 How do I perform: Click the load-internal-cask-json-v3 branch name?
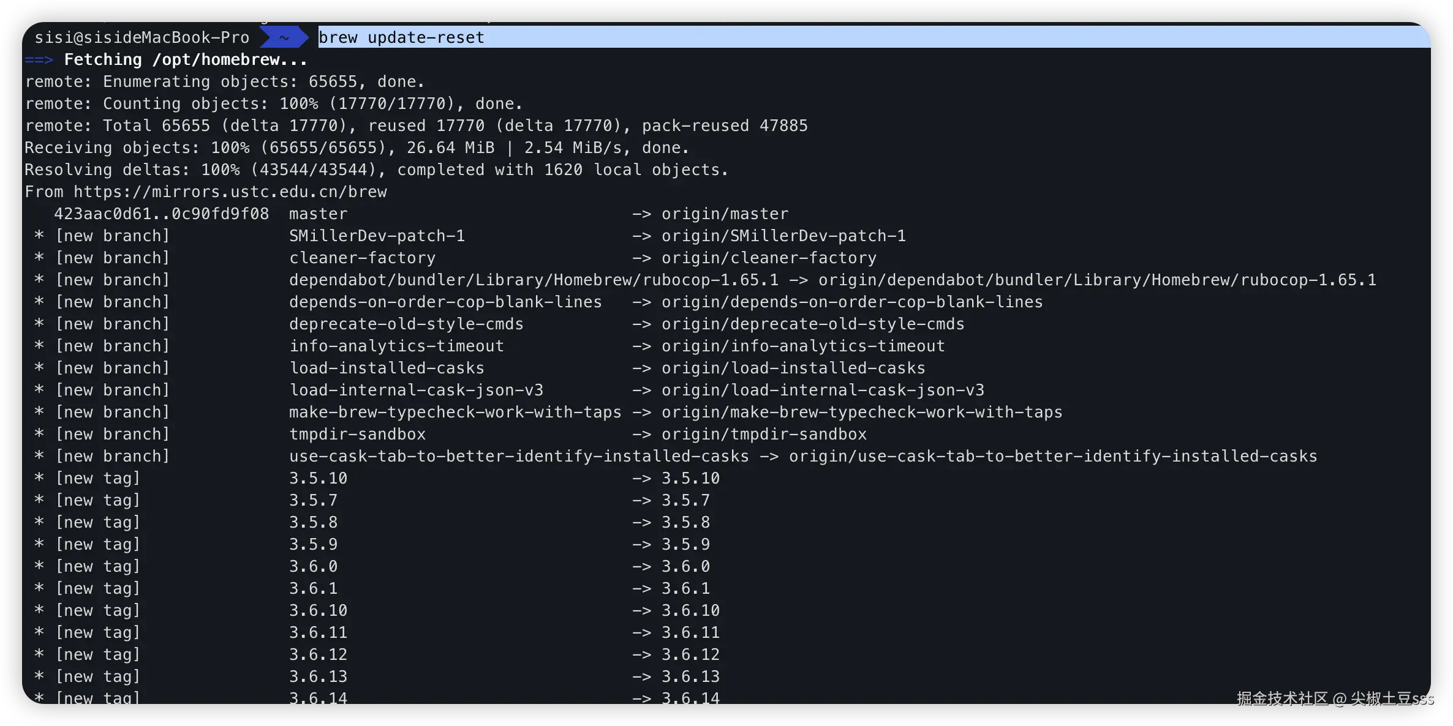(x=416, y=390)
